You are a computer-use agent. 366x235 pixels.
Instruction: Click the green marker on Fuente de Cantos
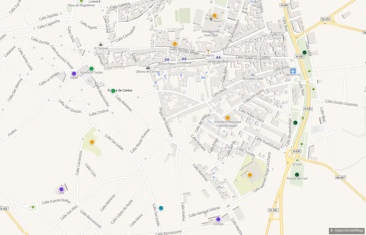113,91
